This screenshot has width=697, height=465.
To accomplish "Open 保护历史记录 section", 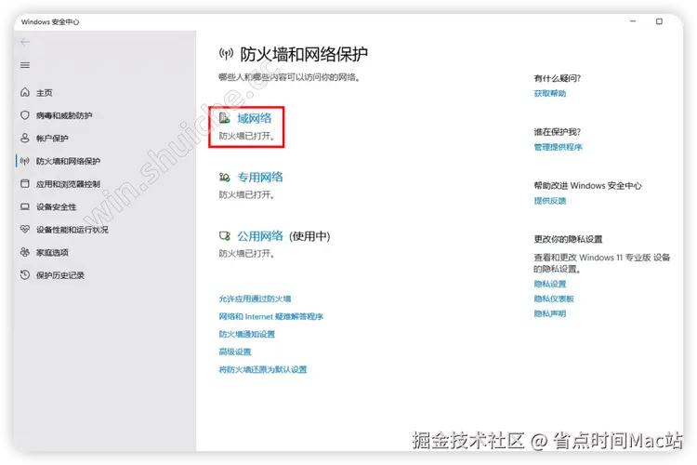I will (x=60, y=275).
